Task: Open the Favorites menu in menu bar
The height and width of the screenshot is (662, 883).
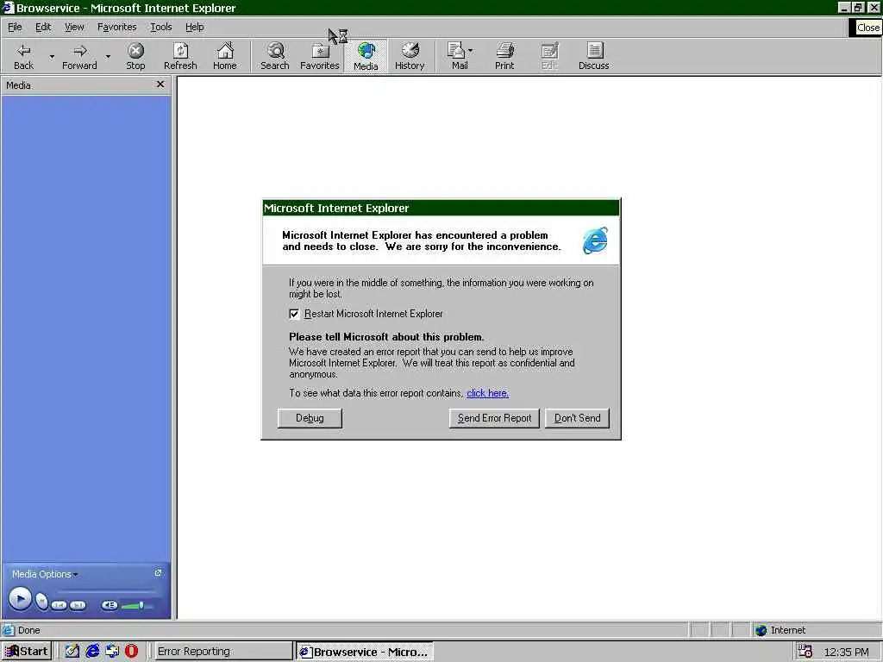Action: pos(116,27)
